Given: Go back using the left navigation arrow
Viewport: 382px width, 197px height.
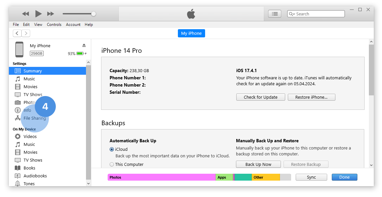Looking at the screenshot, I should pos(17,33).
